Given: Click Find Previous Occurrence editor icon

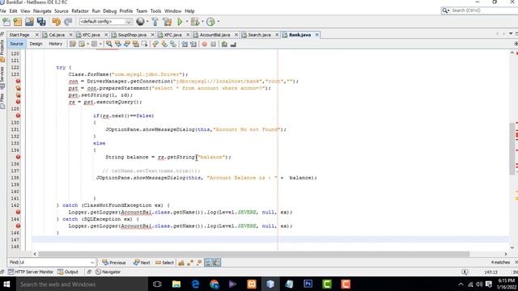Looking at the screenshot, I should (x=118, y=44).
